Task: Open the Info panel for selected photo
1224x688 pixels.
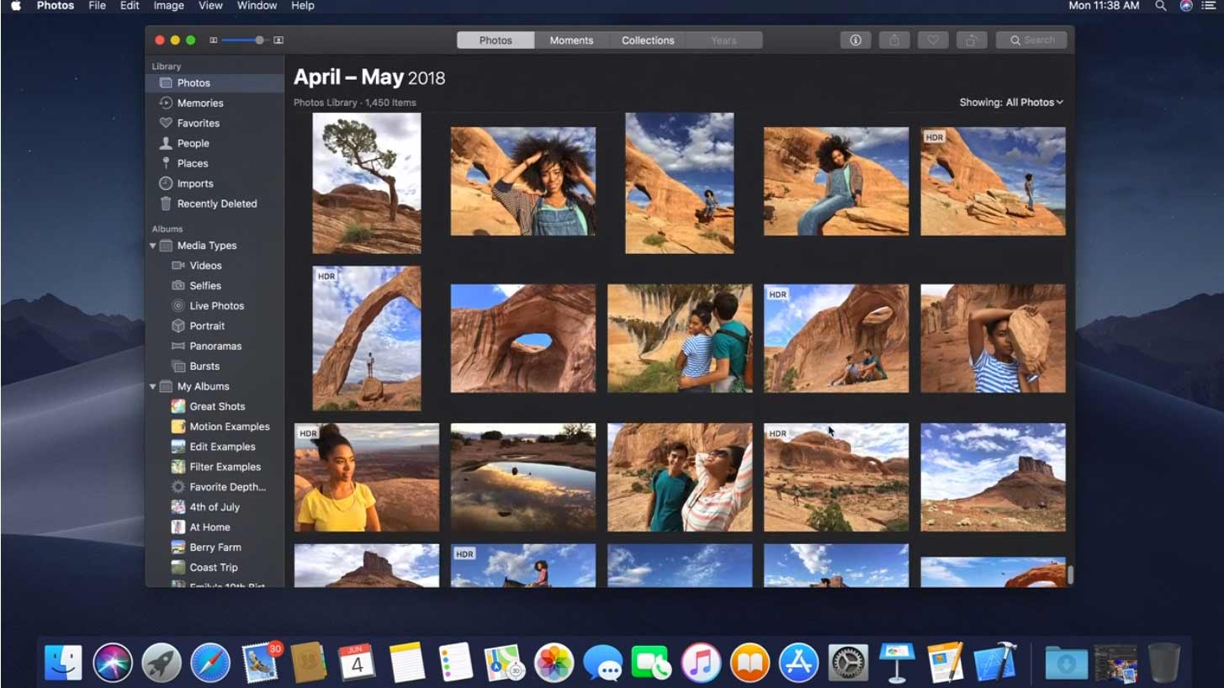Action: coord(855,40)
